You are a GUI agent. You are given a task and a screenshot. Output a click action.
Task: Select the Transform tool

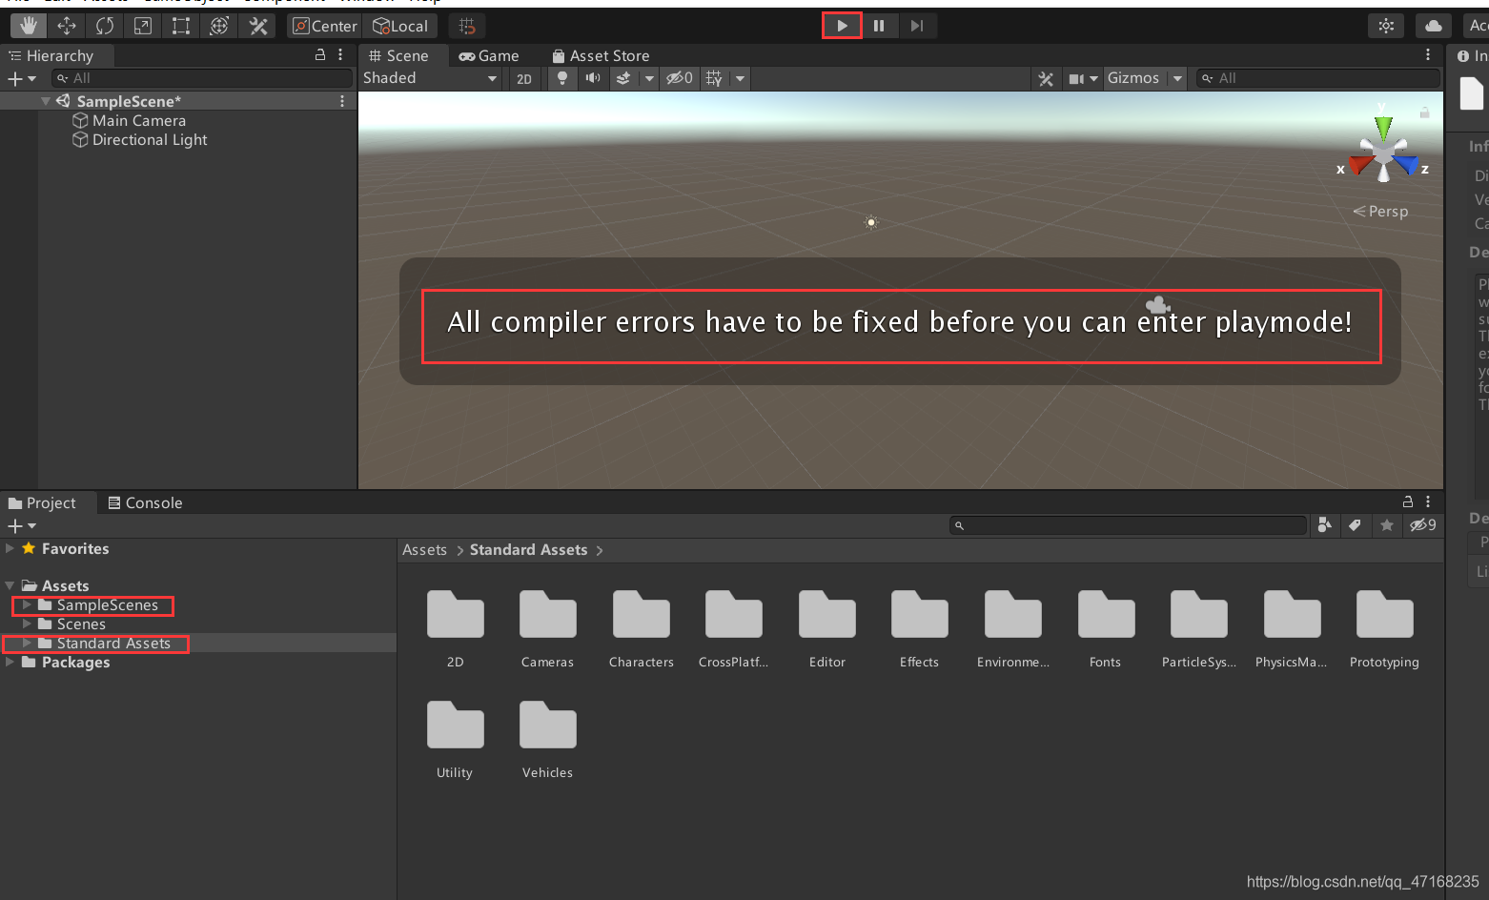(x=219, y=26)
